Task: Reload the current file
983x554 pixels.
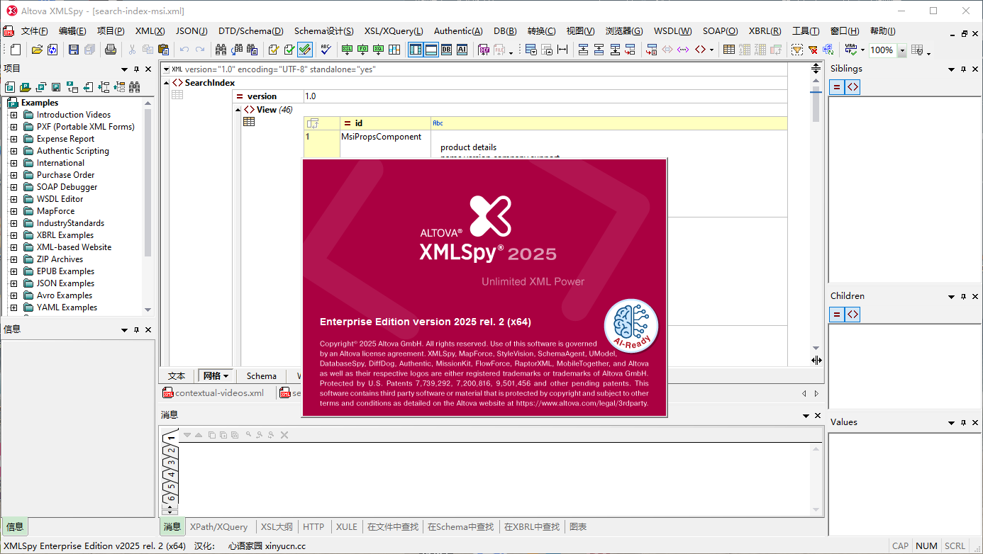Action: (x=54, y=50)
